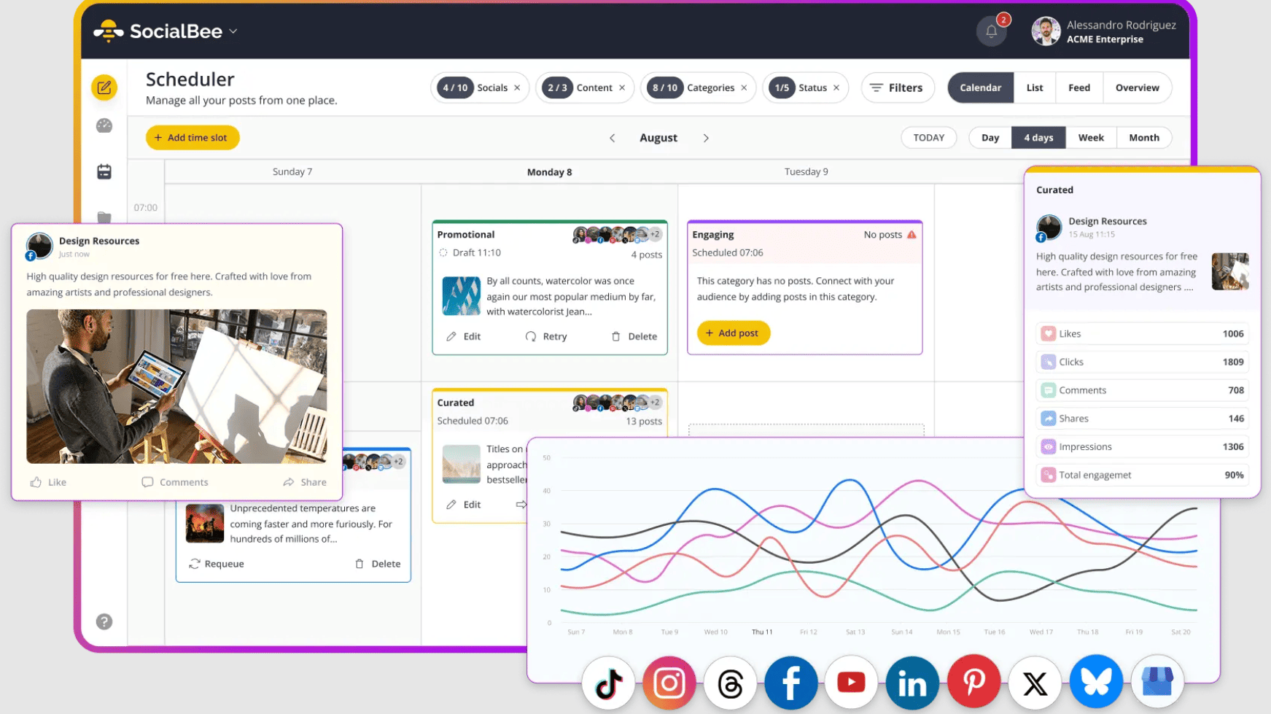
Task: Click Add post in Engaging card
Action: (734, 333)
